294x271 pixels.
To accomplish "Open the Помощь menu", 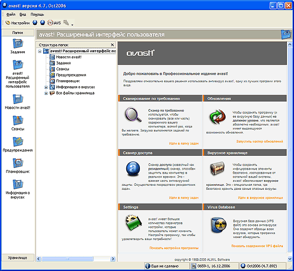I will [37, 14].
